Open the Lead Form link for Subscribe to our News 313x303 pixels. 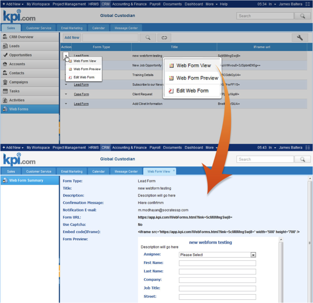[x=81, y=85]
